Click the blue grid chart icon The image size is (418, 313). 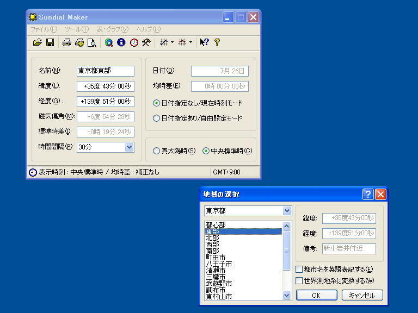[x=164, y=42]
